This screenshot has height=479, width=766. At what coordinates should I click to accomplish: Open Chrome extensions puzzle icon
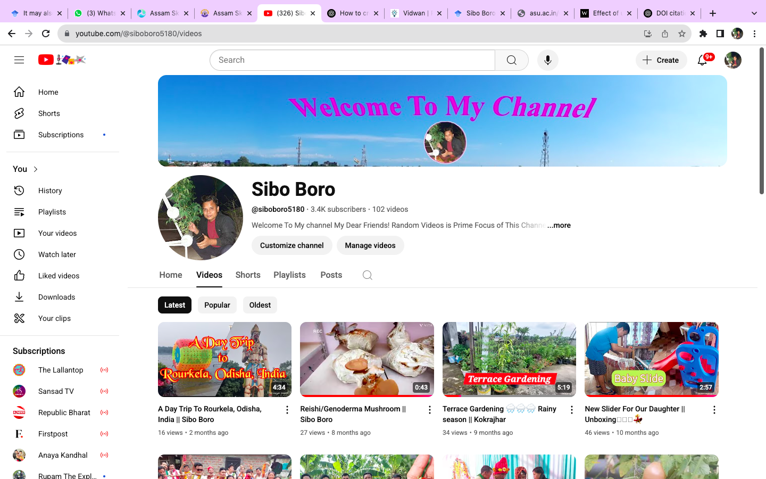(703, 34)
